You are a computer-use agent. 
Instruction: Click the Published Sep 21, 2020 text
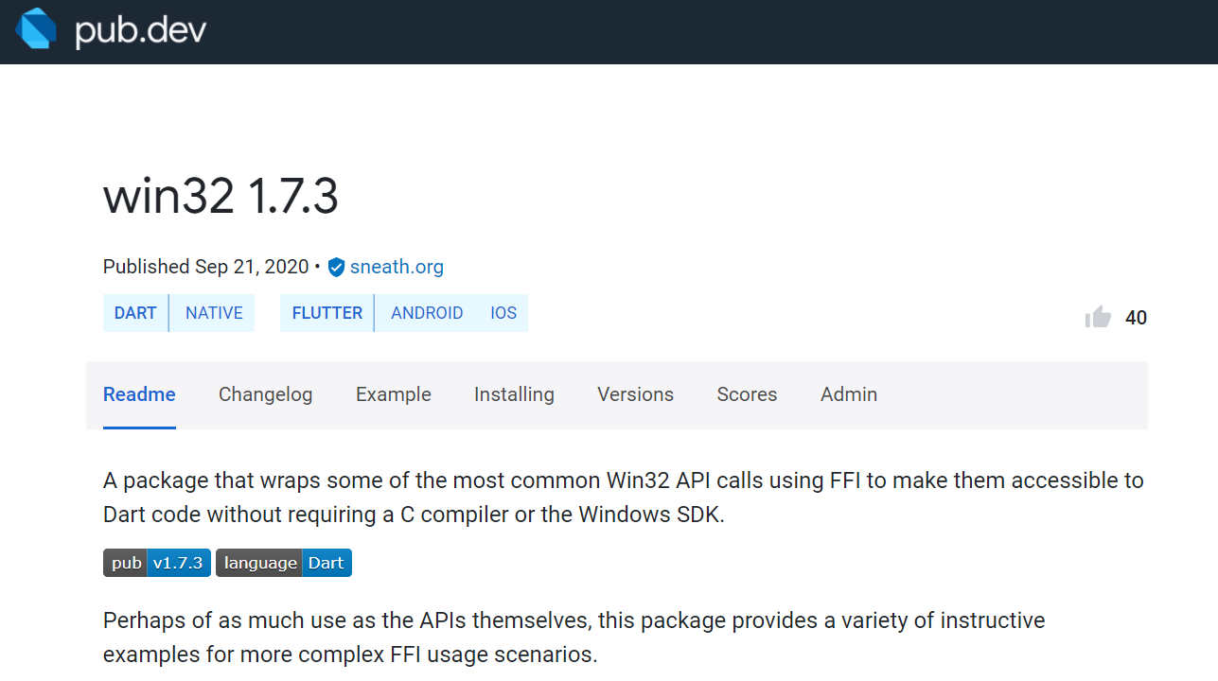205,267
